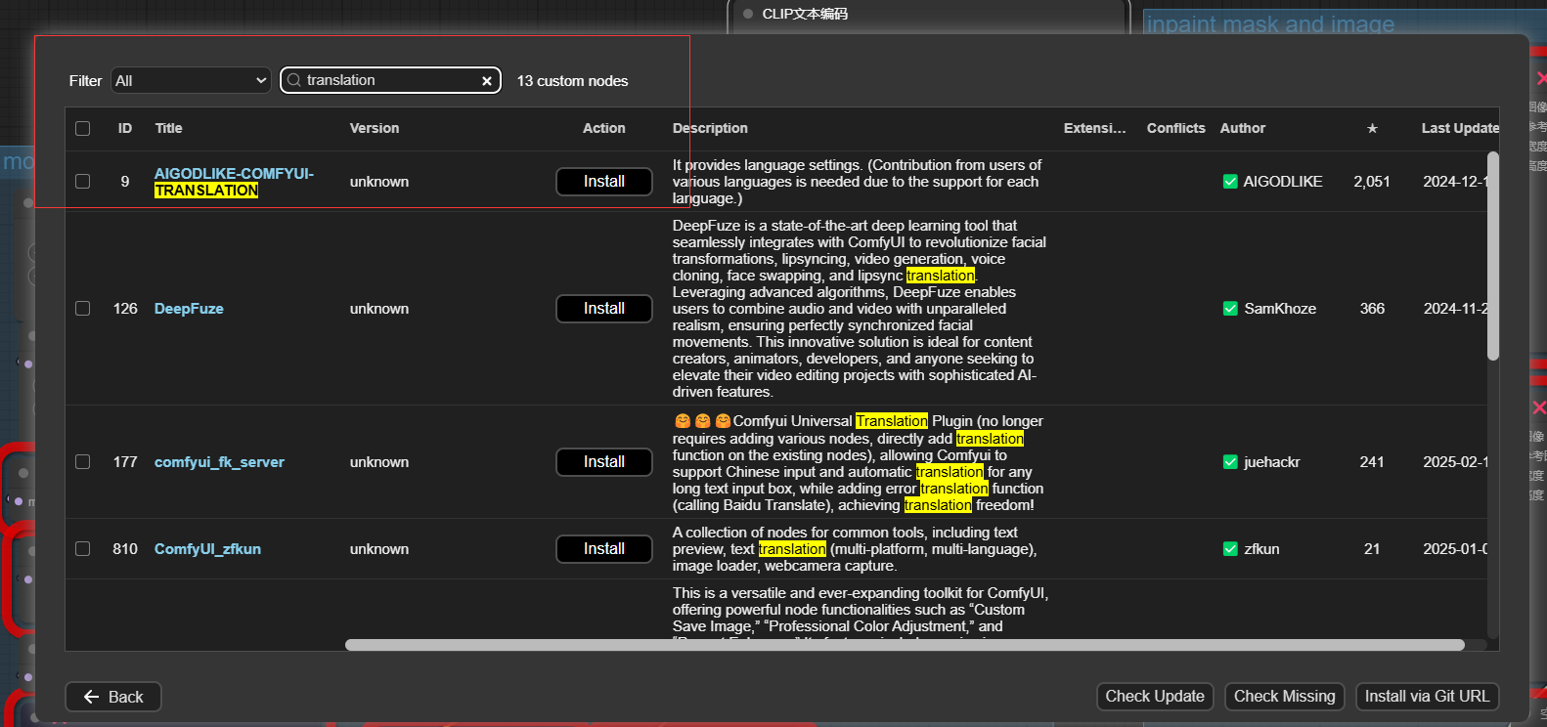Sort by the ID column header

point(125,128)
